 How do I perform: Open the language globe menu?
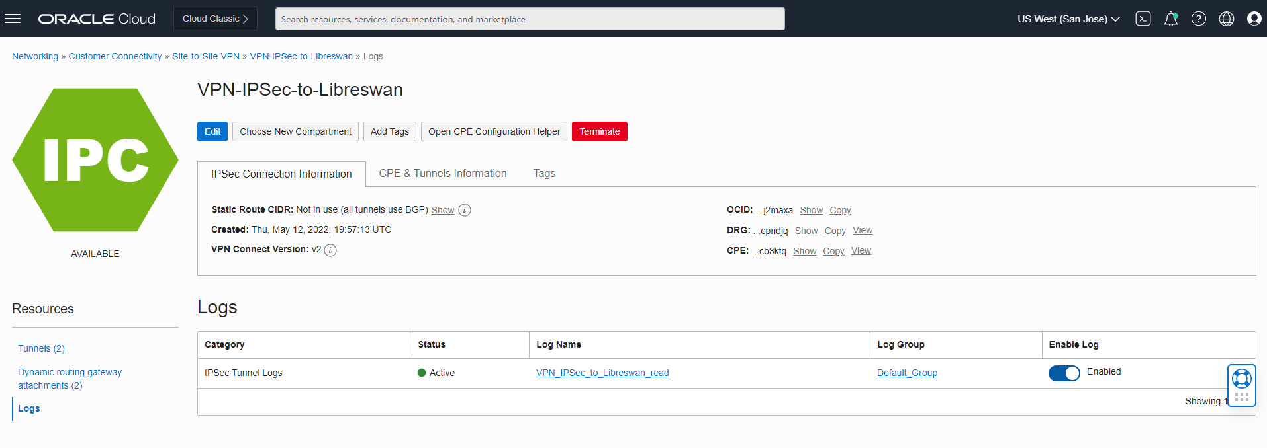point(1226,19)
